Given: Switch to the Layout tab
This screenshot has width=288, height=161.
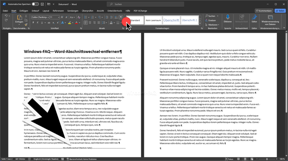Looking at the screenshot, I should [x=46, y=11].
